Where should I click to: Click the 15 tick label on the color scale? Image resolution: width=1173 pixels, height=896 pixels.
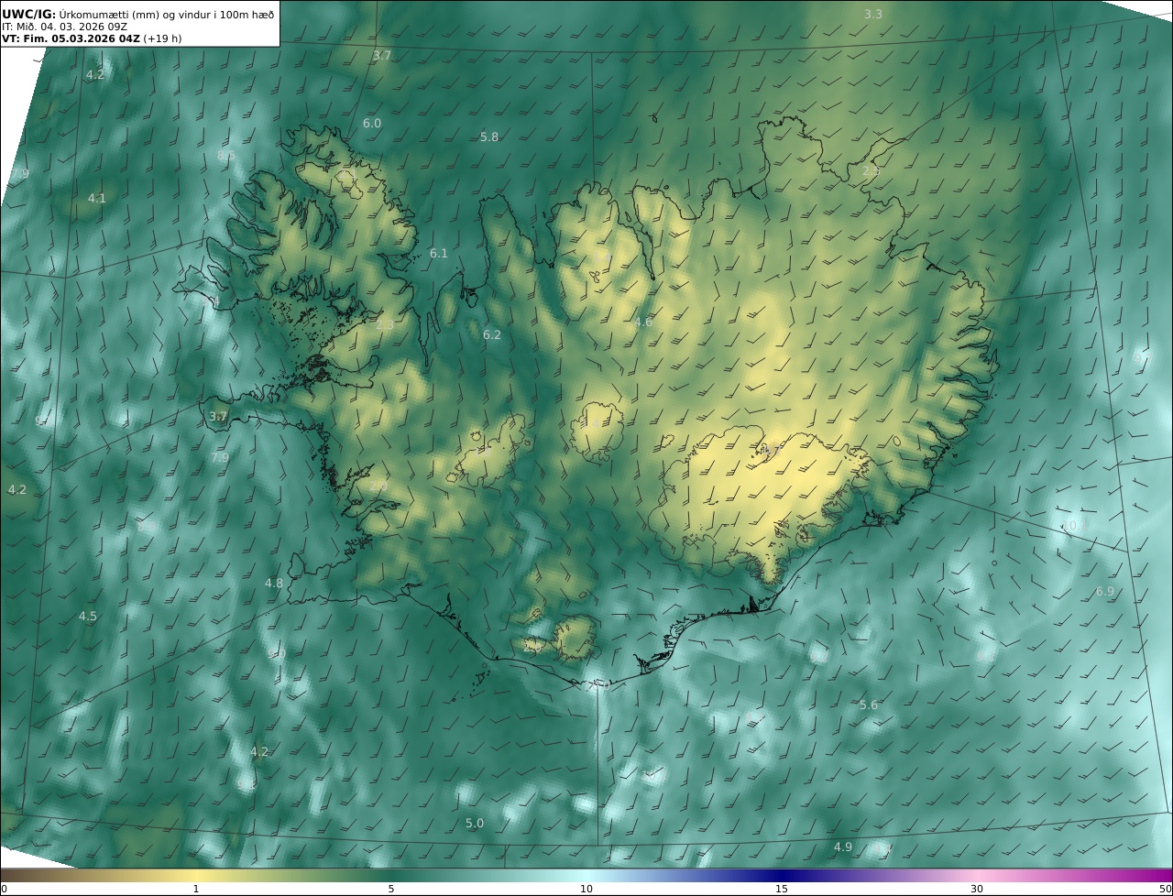(782, 889)
